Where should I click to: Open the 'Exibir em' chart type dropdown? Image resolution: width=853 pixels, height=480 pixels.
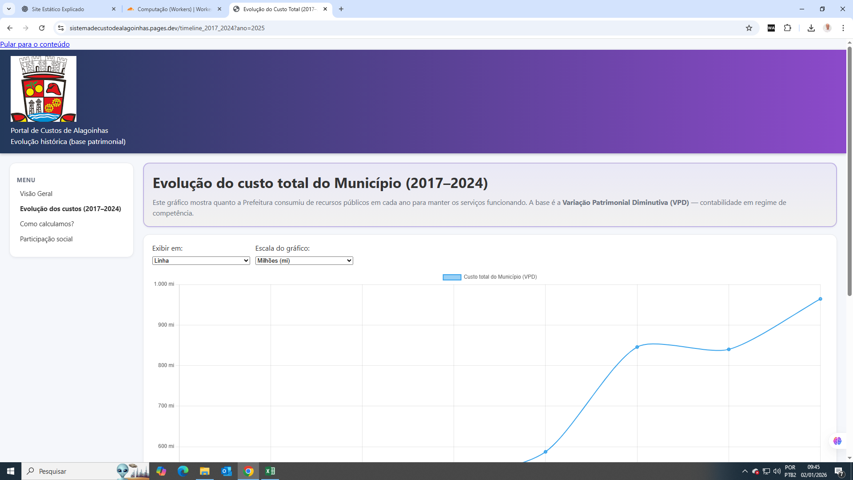point(201,260)
